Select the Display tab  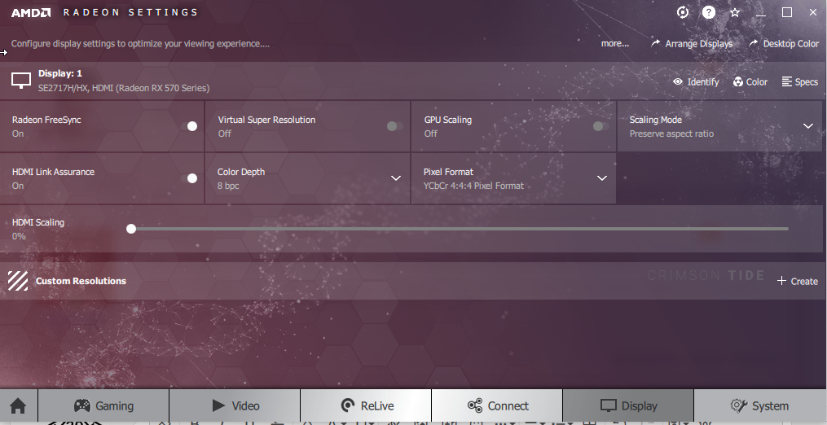[629, 406]
